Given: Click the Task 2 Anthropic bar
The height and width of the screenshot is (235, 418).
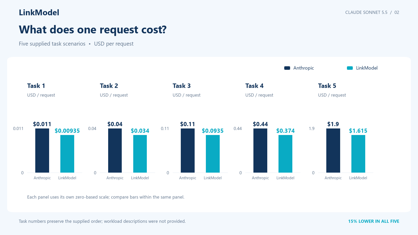Looking at the screenshot, I should point(115,151).
